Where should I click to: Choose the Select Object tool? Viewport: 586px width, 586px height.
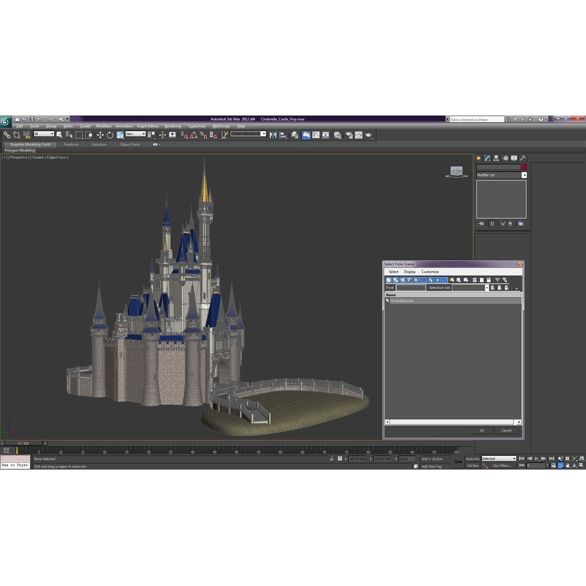click(59, 135)
